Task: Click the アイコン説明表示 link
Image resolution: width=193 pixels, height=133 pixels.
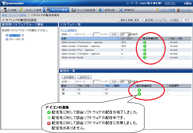Action: pos(69,30)
